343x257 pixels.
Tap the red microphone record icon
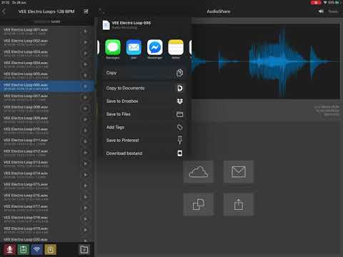coord(9,249)
